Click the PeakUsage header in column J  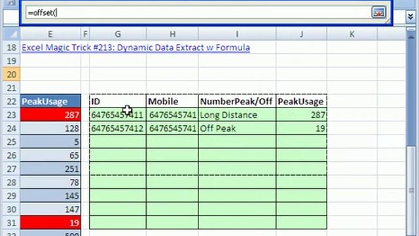[x=301, y=101]
